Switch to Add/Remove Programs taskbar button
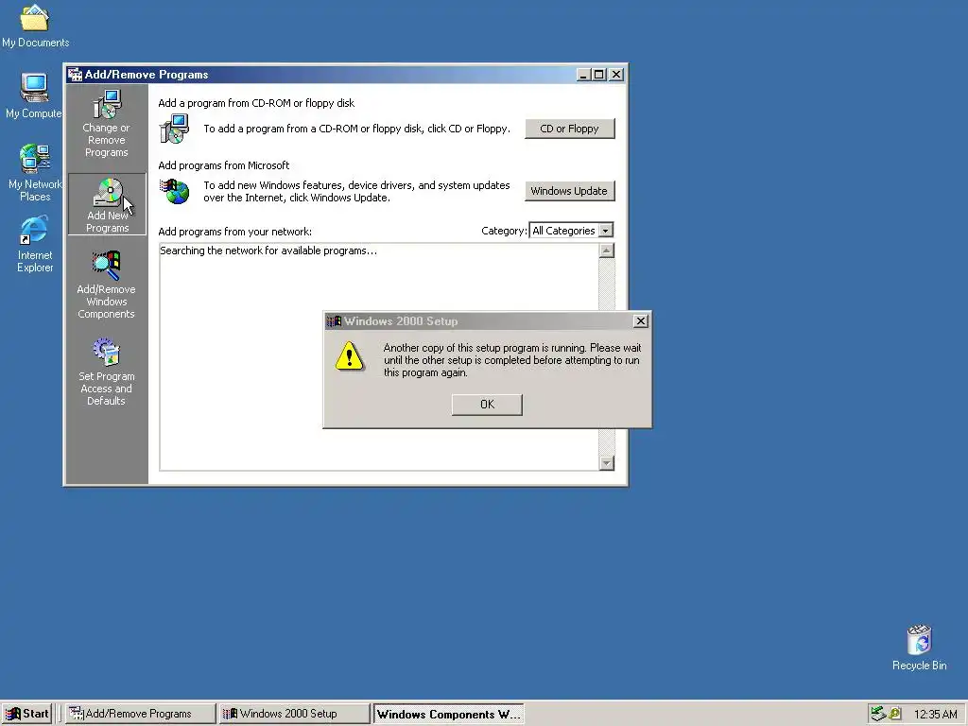The height and width of the screenshot is (726, 968). [140, 714]
